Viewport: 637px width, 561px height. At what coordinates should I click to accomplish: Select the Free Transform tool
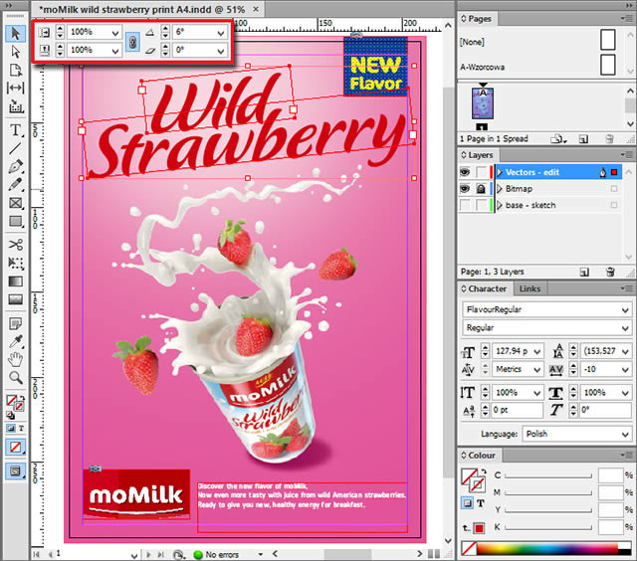[x=16, y=263]
